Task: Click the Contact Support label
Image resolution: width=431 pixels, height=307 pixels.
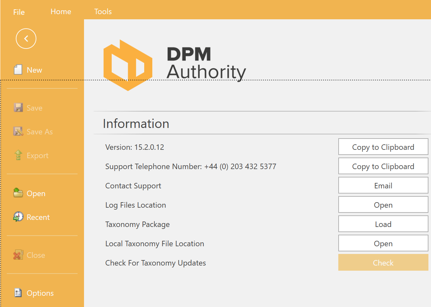Action: point(133,186)
